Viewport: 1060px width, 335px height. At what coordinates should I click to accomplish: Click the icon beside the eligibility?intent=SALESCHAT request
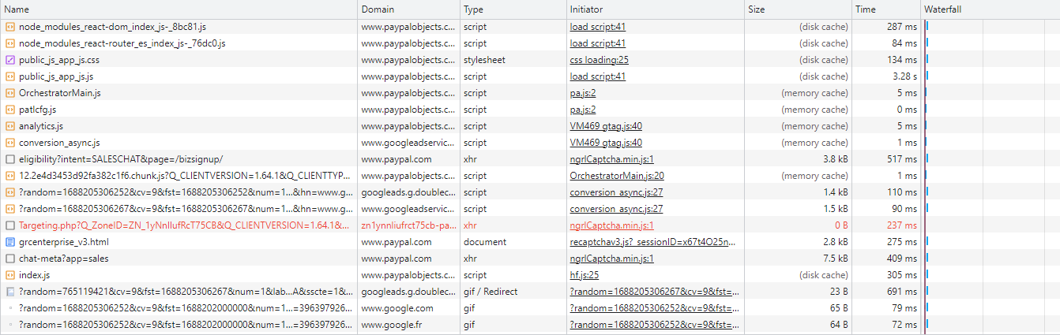click(10, 159)
